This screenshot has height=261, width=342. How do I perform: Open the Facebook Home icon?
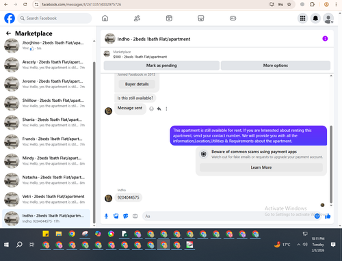pyautogui.click(x=105, y=18)
